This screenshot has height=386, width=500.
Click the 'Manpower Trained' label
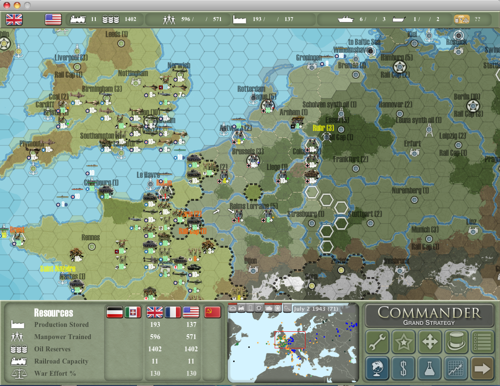pyautogui.click(x=63, y=337)
